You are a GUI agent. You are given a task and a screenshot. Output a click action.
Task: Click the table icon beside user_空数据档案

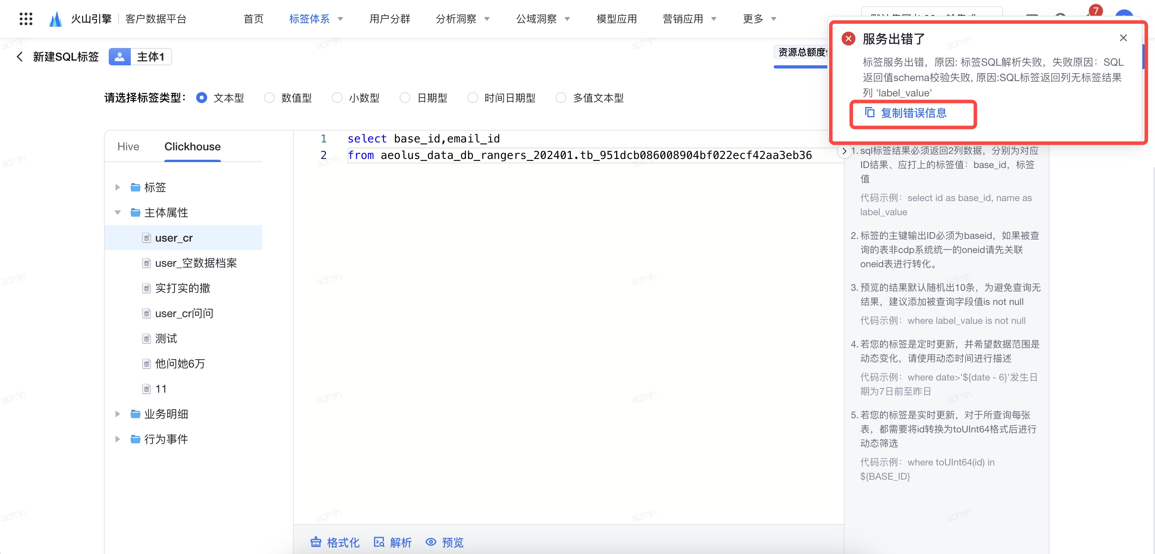tap(146, 263)
